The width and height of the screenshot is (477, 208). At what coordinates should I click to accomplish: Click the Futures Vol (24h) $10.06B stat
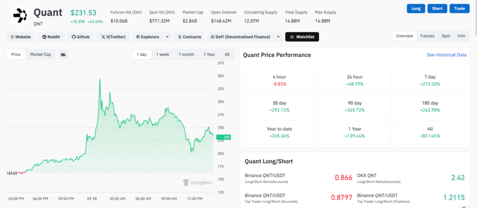click(126, 17)
